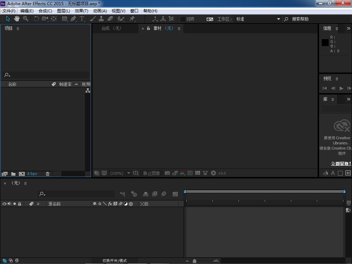Viewport: 352px width, 264px height.
Task: Open the workspace 标准 dropdown
Action: pyautogui.click(x=258, y=19)
